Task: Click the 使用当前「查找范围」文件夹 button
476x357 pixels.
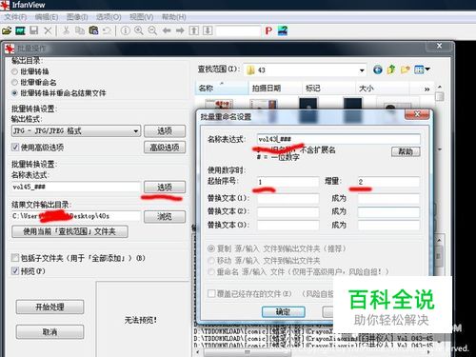Action: [x=69, y=231]
